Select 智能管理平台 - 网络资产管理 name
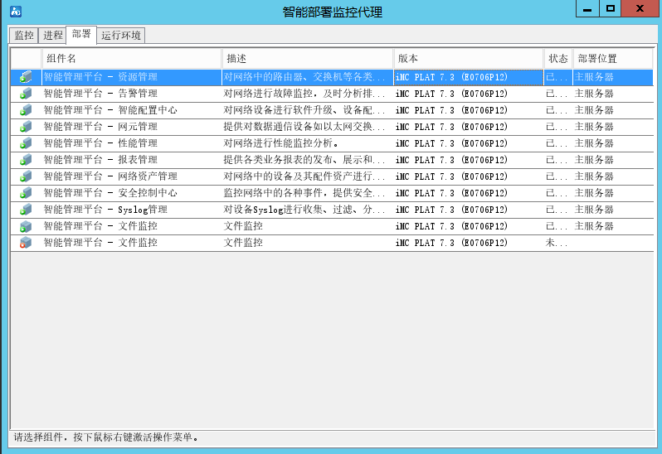This screenshot has width=662, height=454. point(110,176)
